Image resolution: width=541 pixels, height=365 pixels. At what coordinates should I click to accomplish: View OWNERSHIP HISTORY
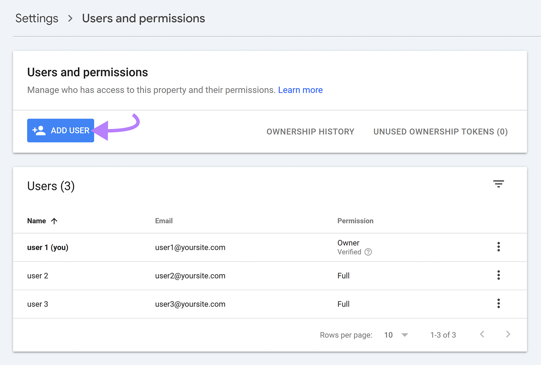click(x=310, y=132)
